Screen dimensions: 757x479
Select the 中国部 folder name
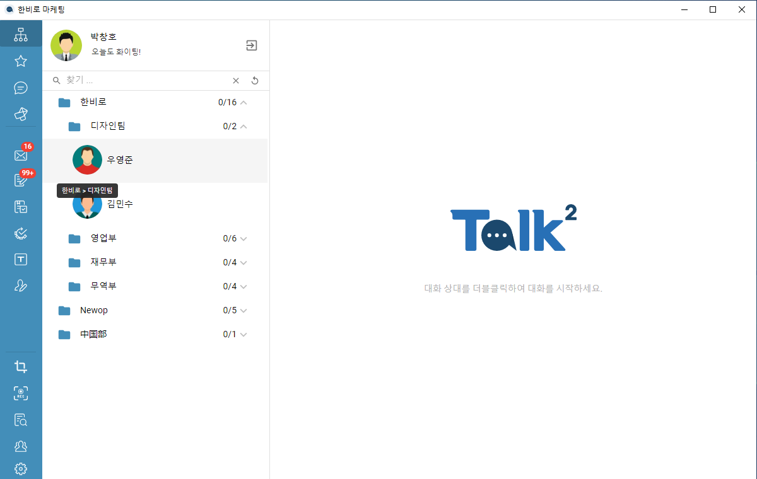(93, 334)
